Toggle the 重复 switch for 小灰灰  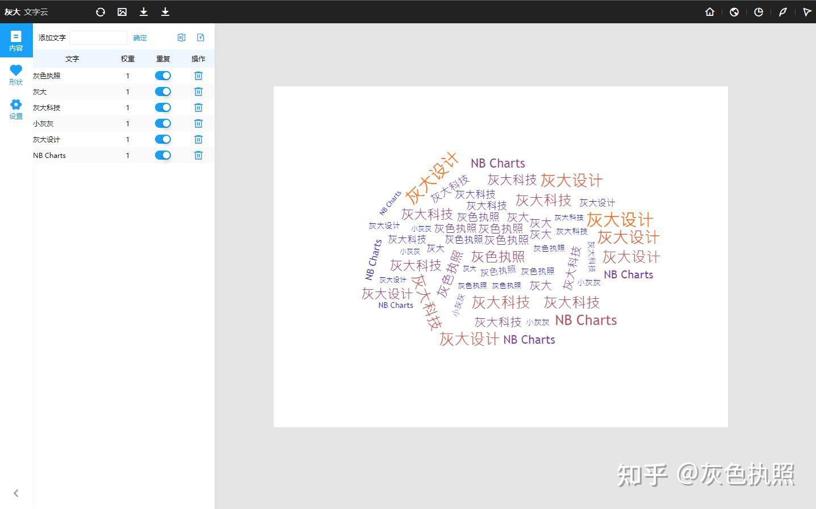[163, 123]
